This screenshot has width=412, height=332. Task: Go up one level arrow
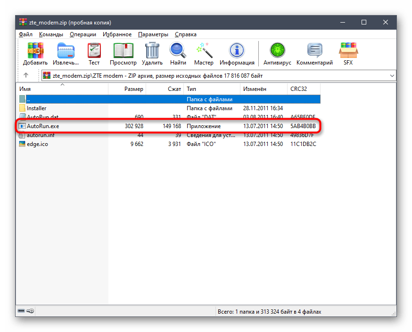(x=26, y=75)
